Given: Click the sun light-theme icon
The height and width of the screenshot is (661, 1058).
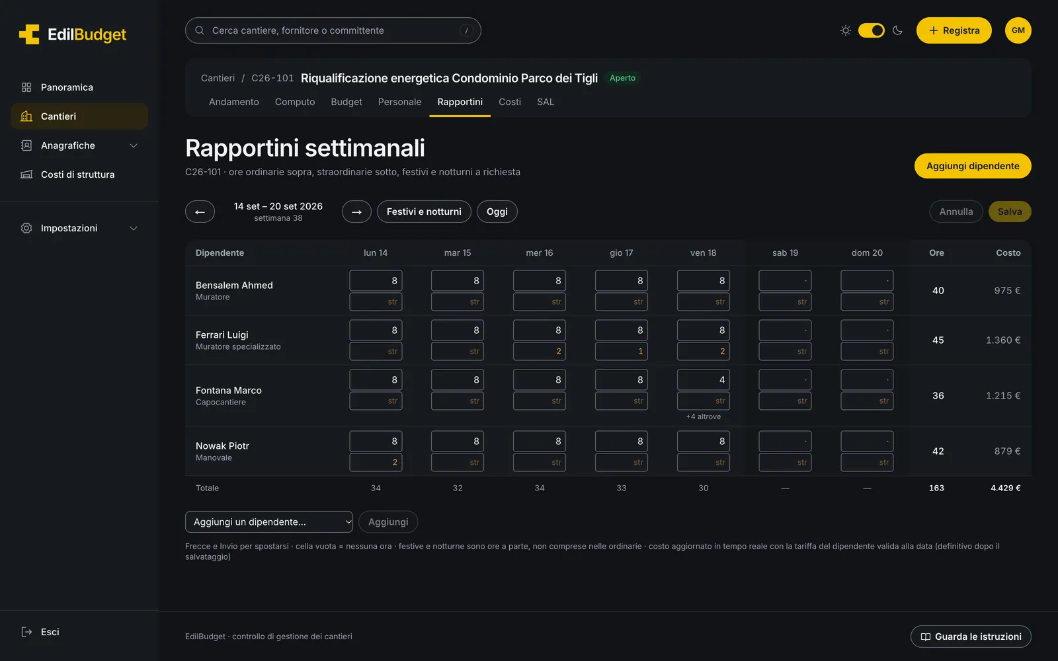Looking at the screenshot, I should [x=845, y=30].
